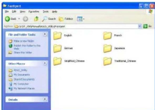The image size is (155, 110).
Task: Select the Traditional_Chinese folder icon
Action: [x=107, y=61]
